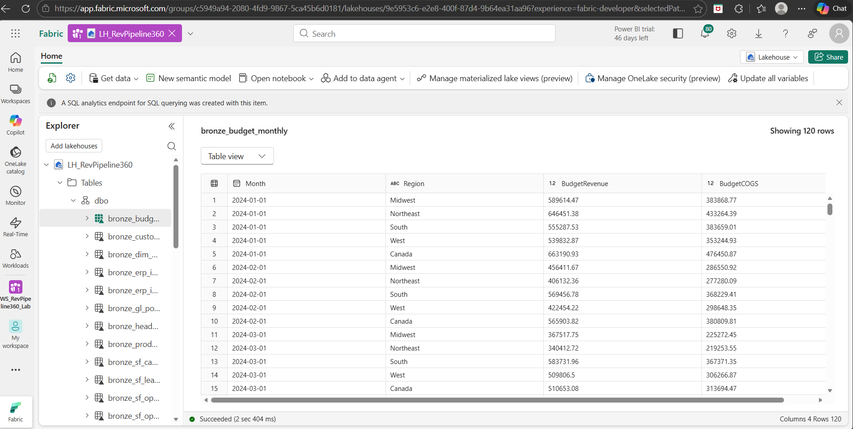Open the notifications bell

705,34
